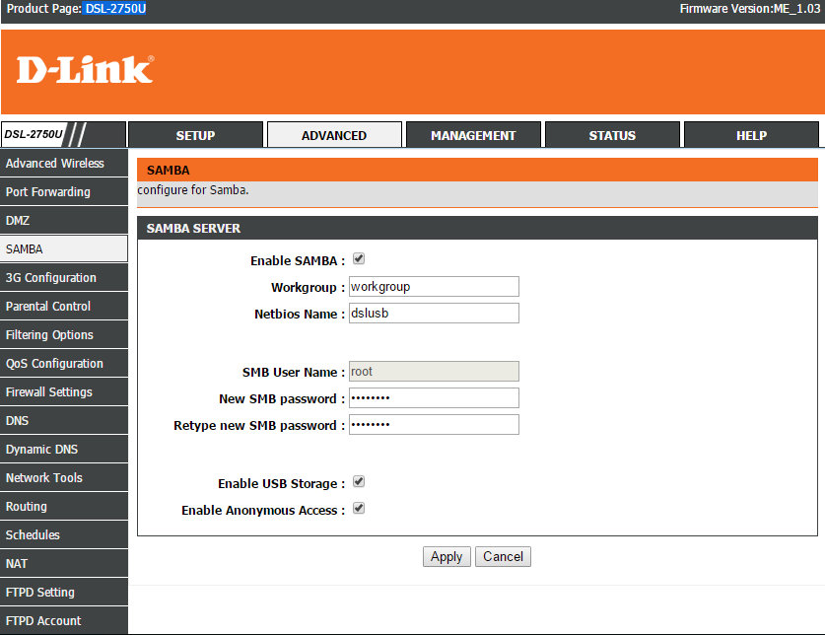Screen dimensions: 825x635
Task: Click the DSL-2750U model label
Action: point(34,134)
